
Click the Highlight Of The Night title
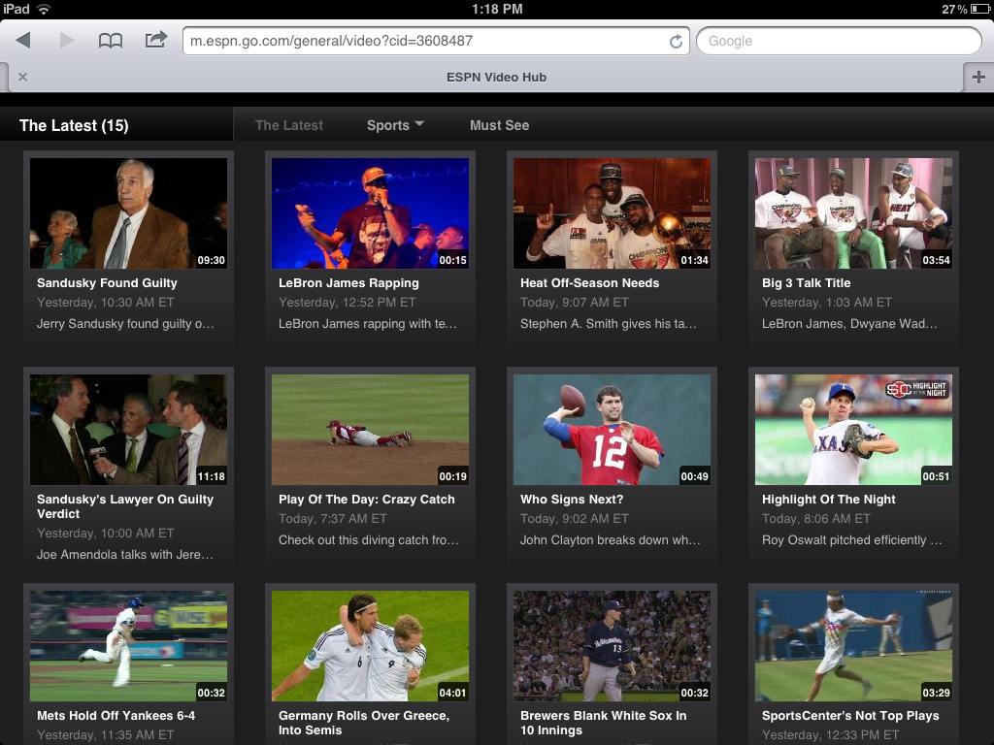(x=829, y=500)
